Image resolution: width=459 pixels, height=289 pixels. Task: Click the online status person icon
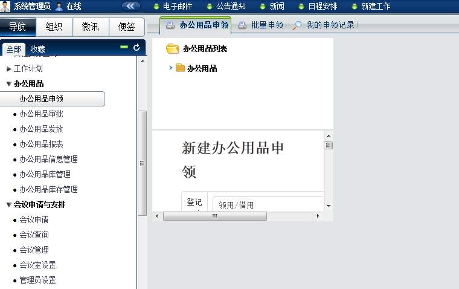click(x=59, y=7)
